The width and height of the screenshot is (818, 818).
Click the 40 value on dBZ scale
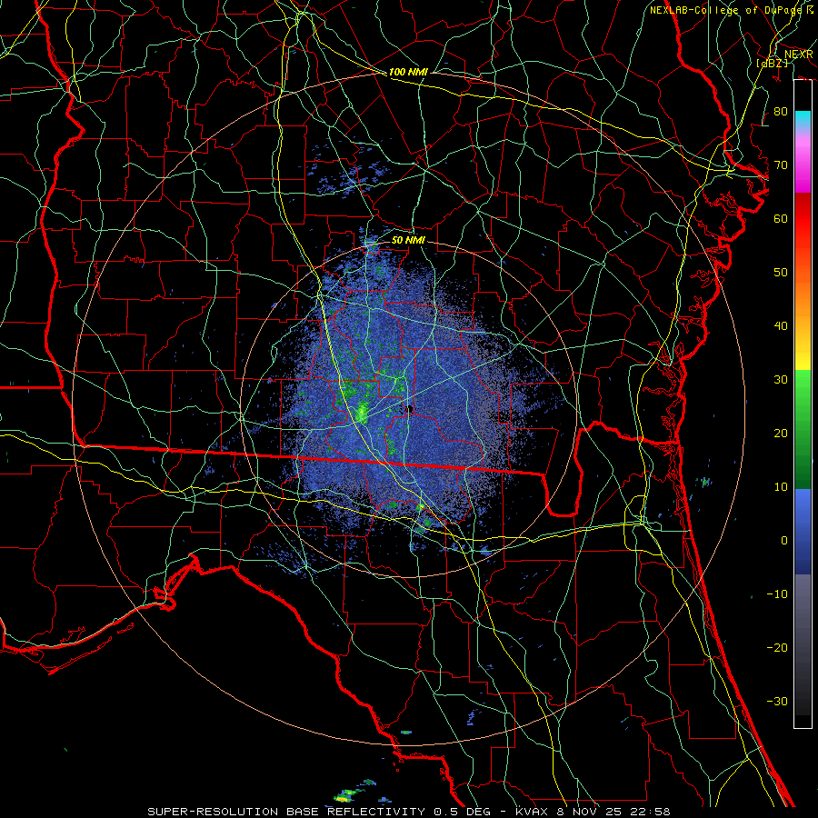coord(781,326)
